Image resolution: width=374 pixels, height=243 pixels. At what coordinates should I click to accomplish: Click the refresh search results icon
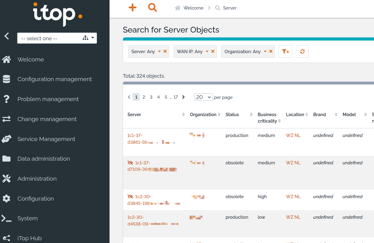(302, 52)
